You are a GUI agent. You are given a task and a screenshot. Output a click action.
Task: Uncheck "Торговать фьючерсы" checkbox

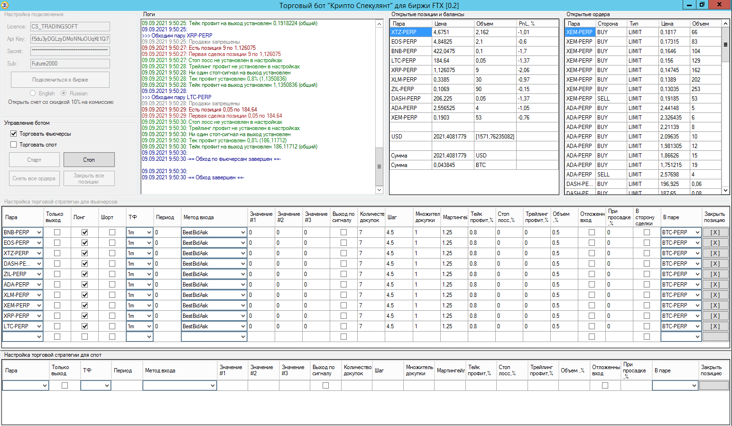point(13,134)
